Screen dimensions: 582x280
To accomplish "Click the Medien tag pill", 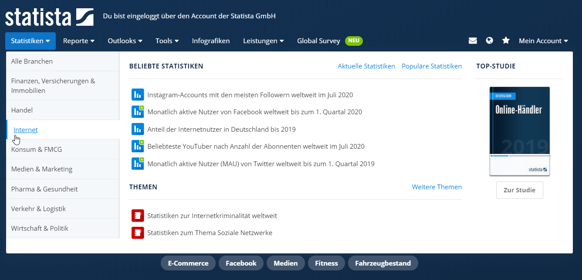I will (x=286, y=263).
